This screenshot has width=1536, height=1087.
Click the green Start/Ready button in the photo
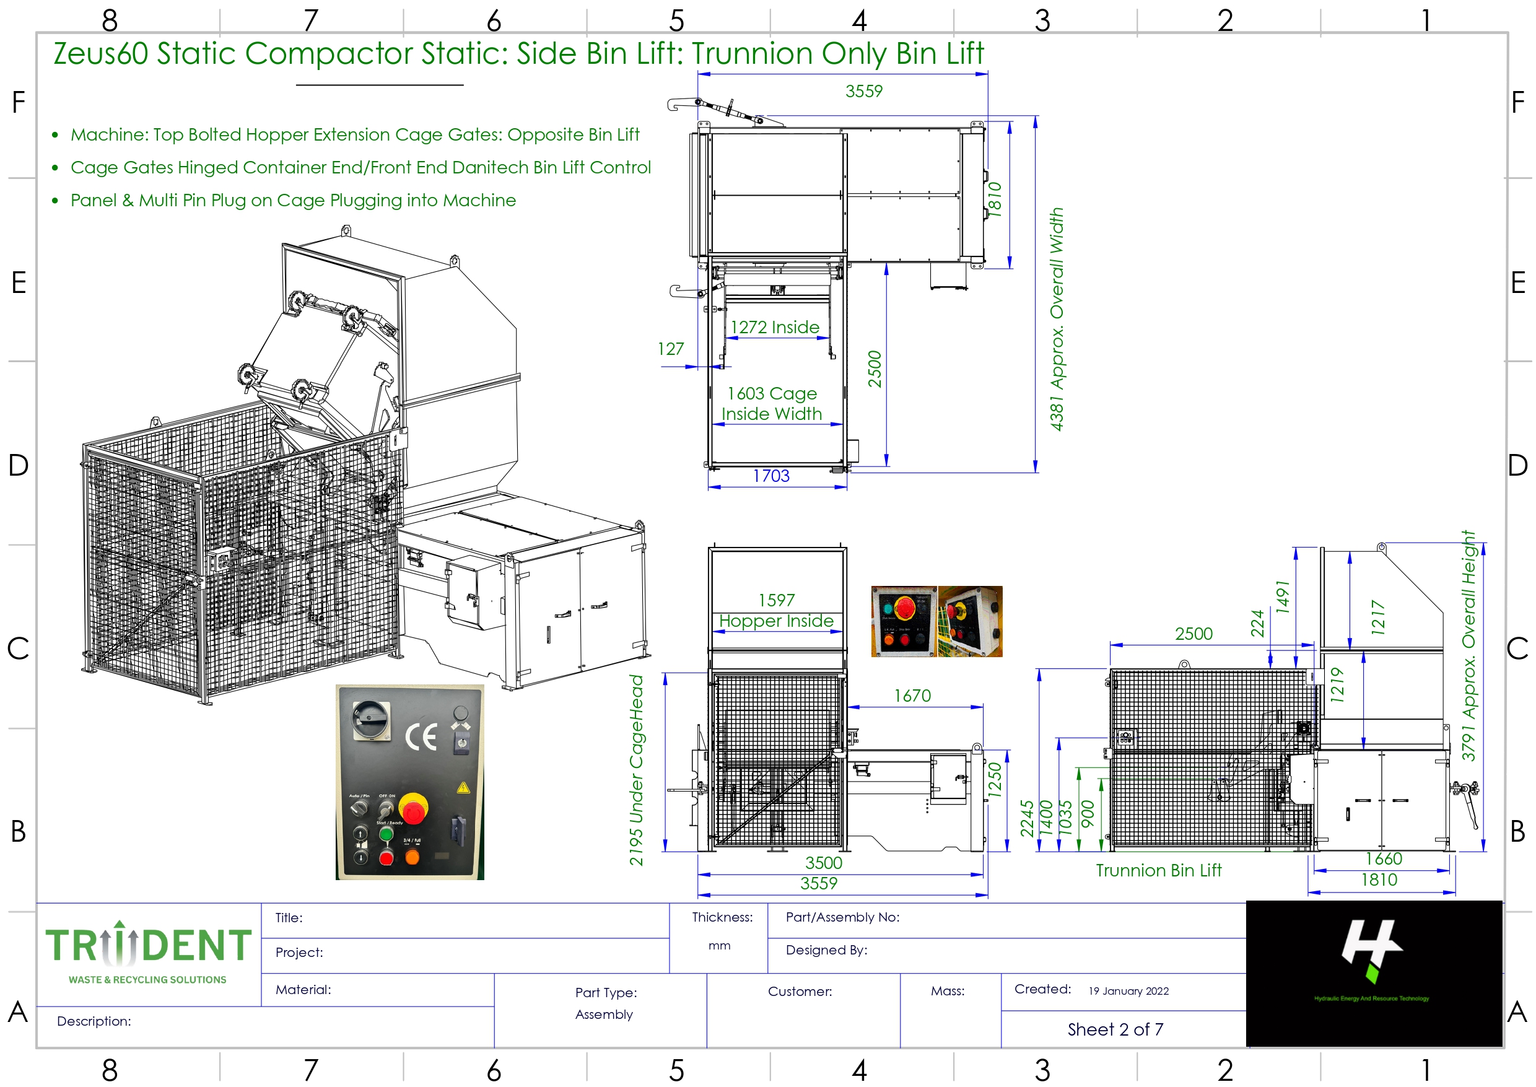(386, 834)
